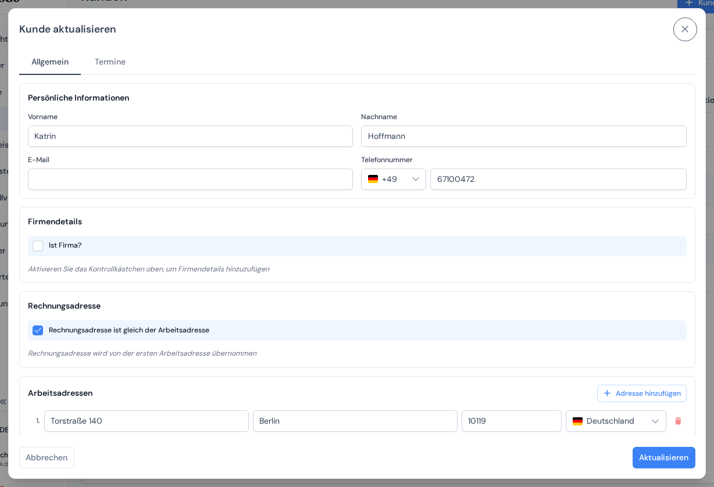The height and width of the screenshot is (487, 714).
Task: Click the plus icon next to Adresse hinzufügen
Action: (x=607, y=393)
